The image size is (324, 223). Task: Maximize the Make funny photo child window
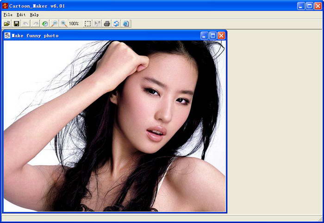click(x=213, y=36)
